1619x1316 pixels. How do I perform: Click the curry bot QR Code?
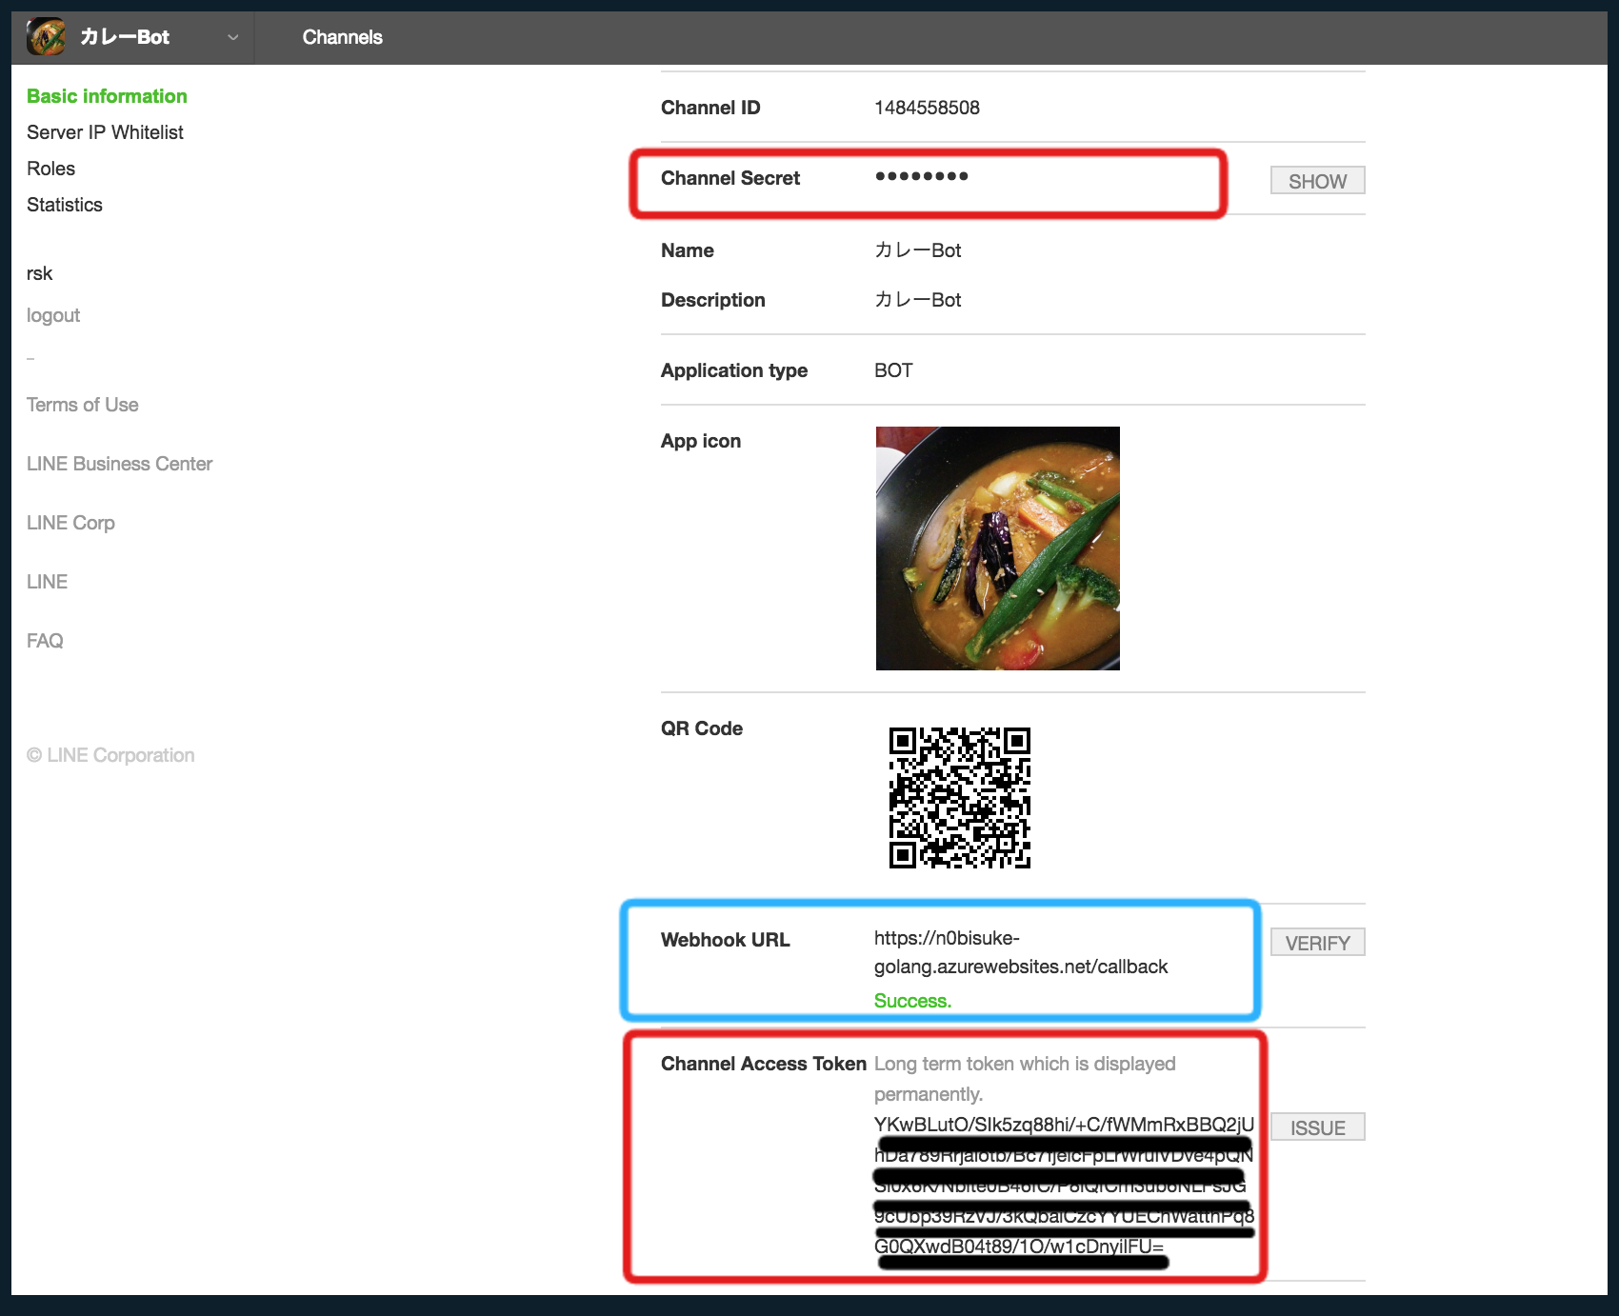tap(958, 801)
